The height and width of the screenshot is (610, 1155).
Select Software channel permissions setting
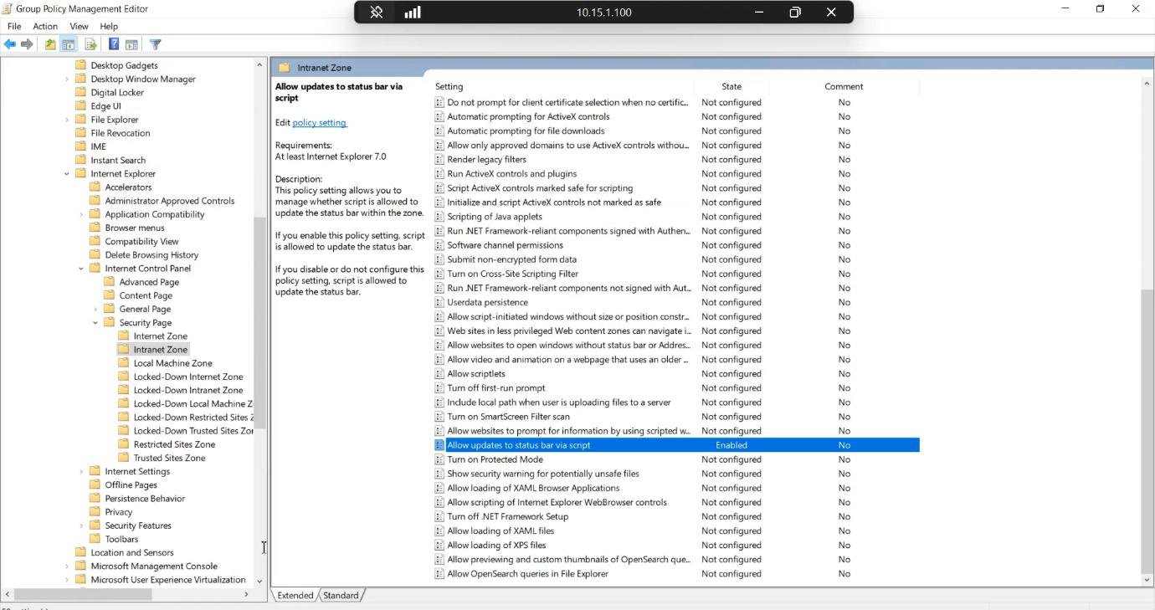coord(505,245)
